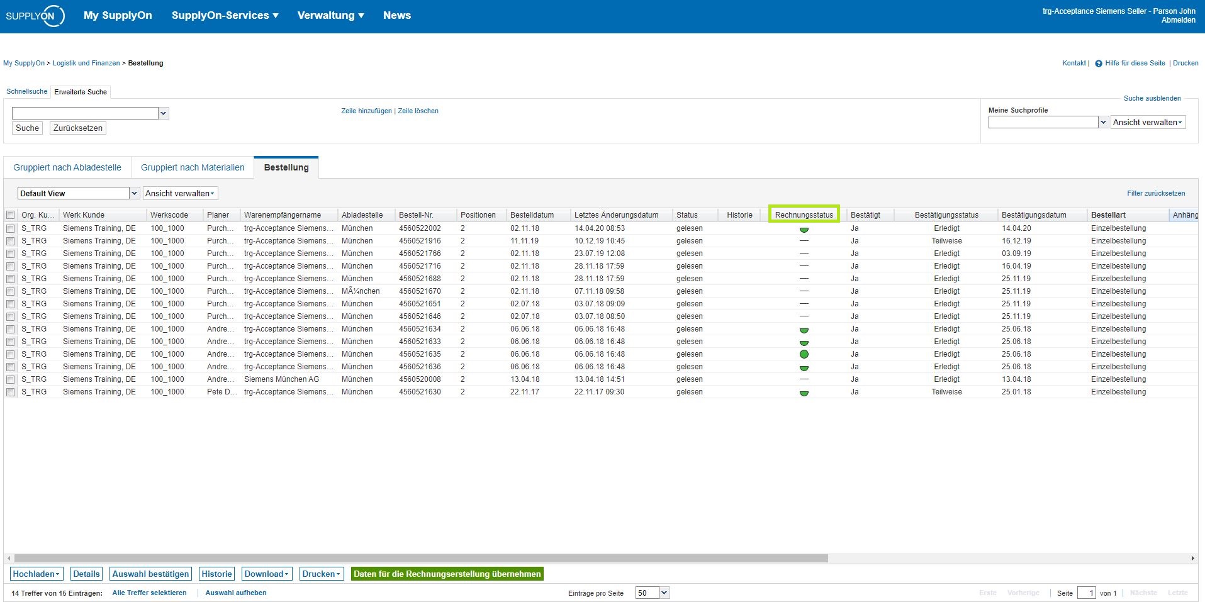Open the Meine Suchprofile dropdown
1205x602 pixels.
click(1103, 122)
